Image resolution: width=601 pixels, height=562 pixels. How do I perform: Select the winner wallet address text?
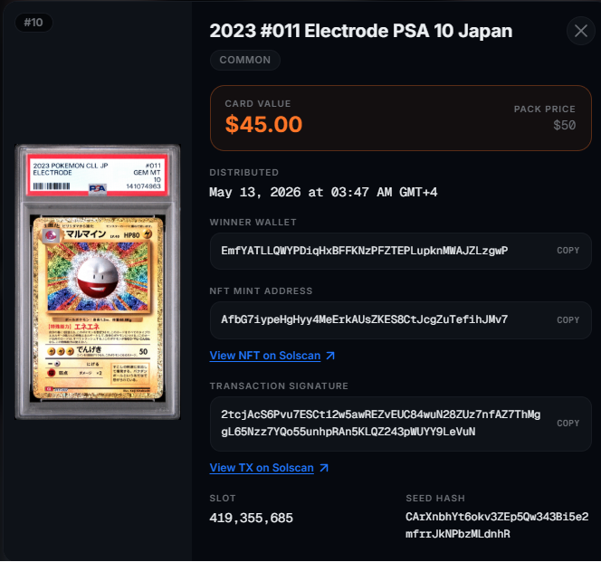click(x=364, y=251)
